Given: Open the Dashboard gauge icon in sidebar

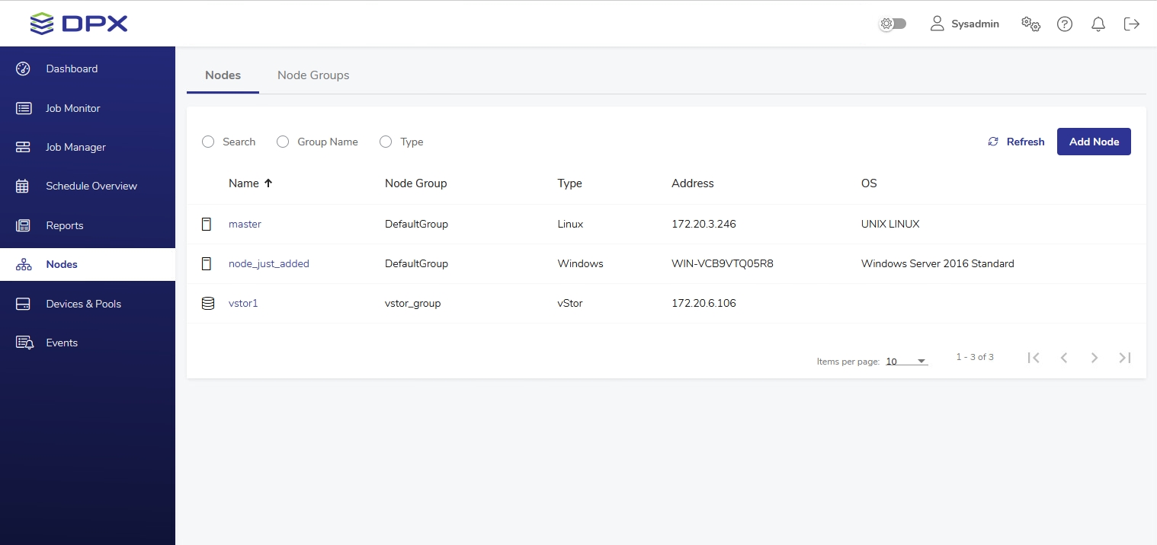Looking at the screenshot, I should (x=23, y=69).
